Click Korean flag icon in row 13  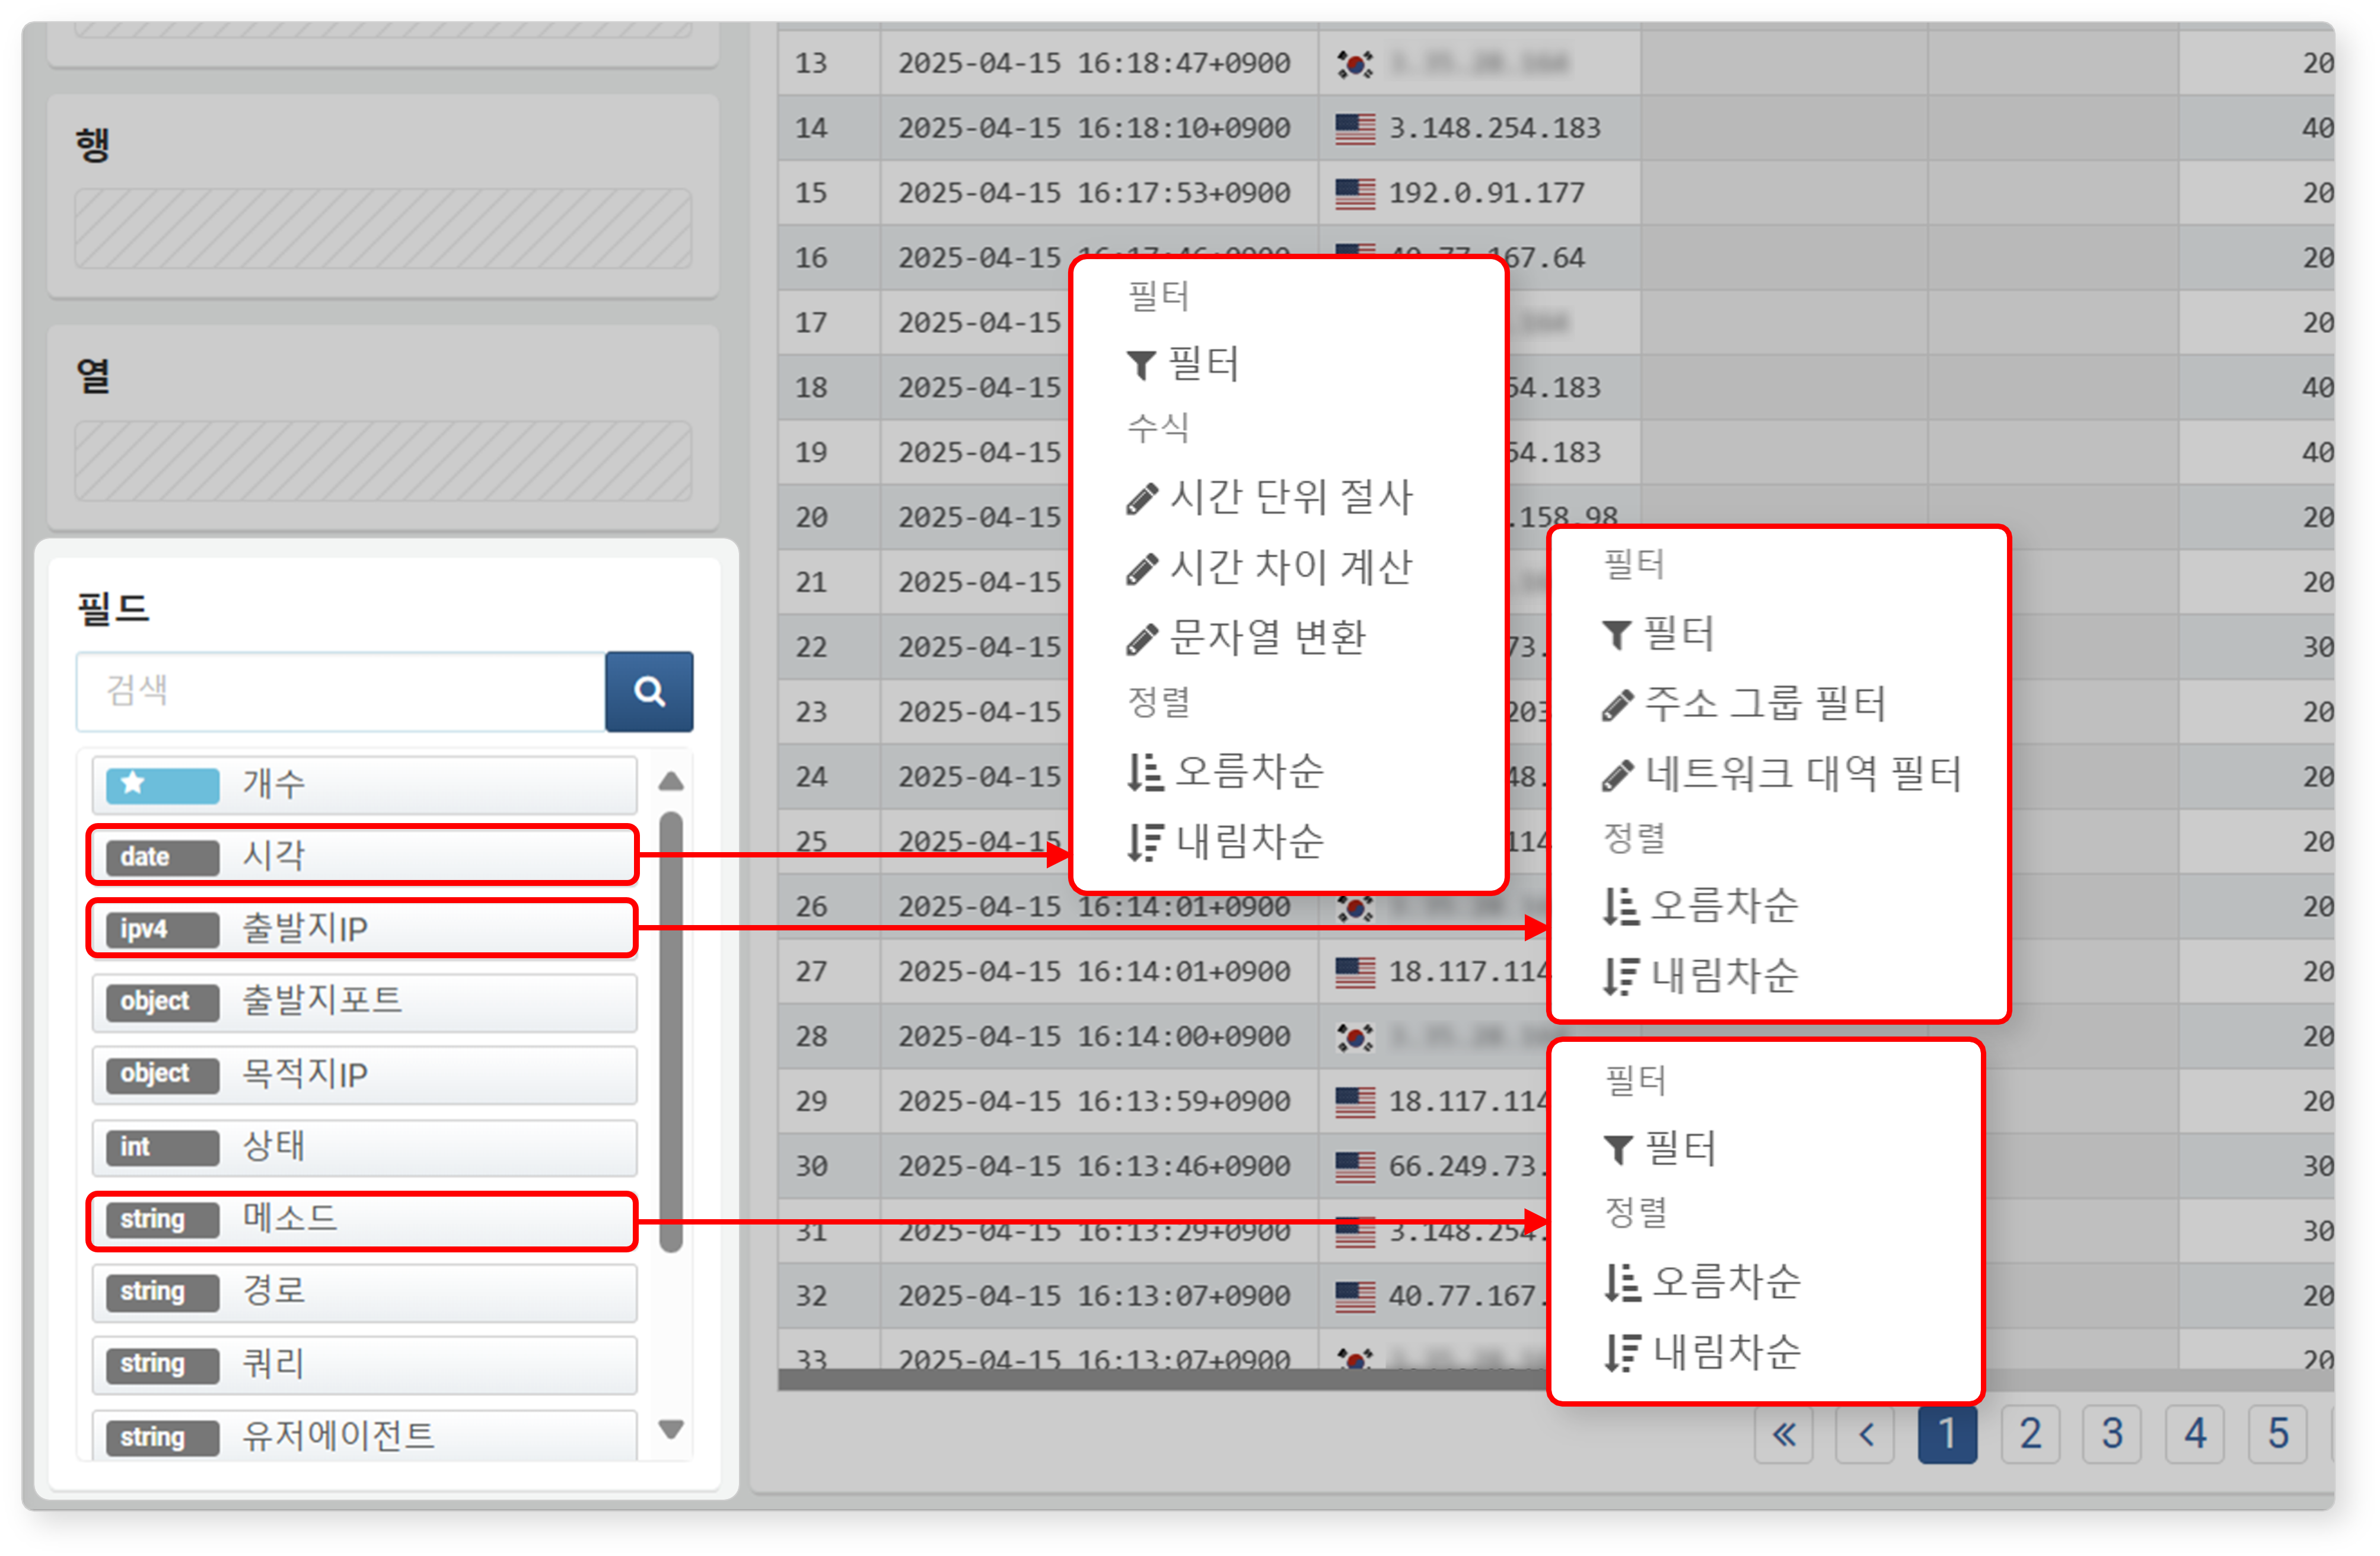[1355, 64]
